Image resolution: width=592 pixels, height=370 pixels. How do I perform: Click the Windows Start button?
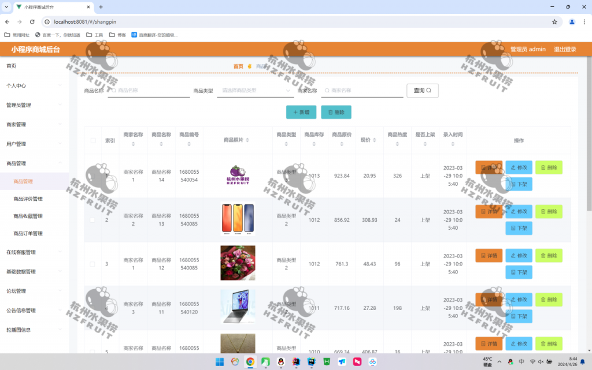click(219, 362)
